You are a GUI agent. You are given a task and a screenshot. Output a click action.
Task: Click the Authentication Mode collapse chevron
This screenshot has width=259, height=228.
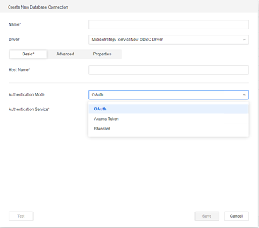[244, 95]
